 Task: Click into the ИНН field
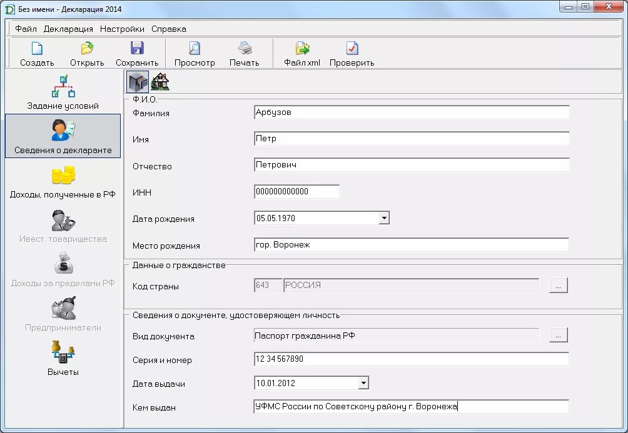pyautogui.click(x=296, y=191)
